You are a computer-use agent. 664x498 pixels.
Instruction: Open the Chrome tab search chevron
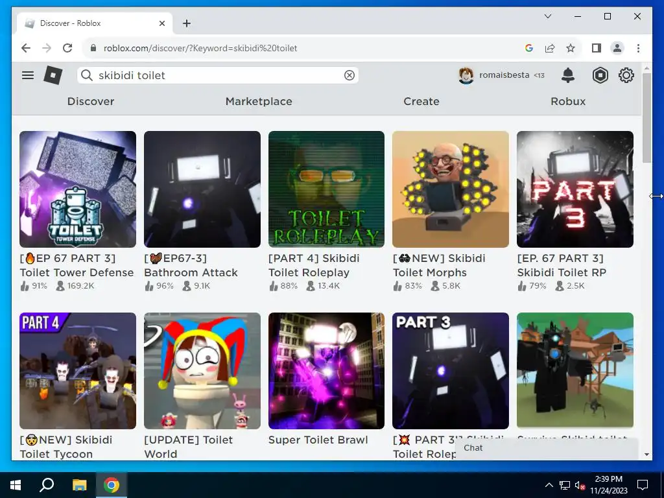547,16
